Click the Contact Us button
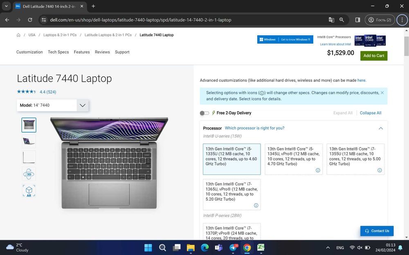409x255 pixels. point(377,231)
